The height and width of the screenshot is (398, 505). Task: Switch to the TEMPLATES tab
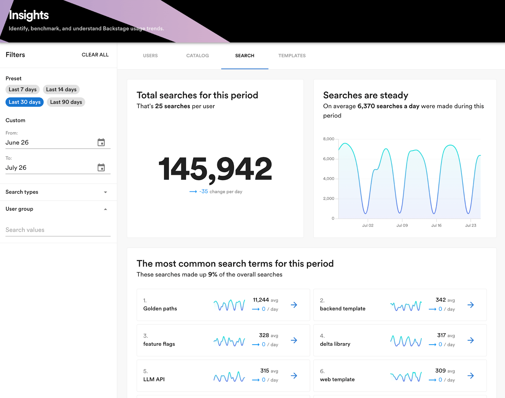click(x=292, y=56)
